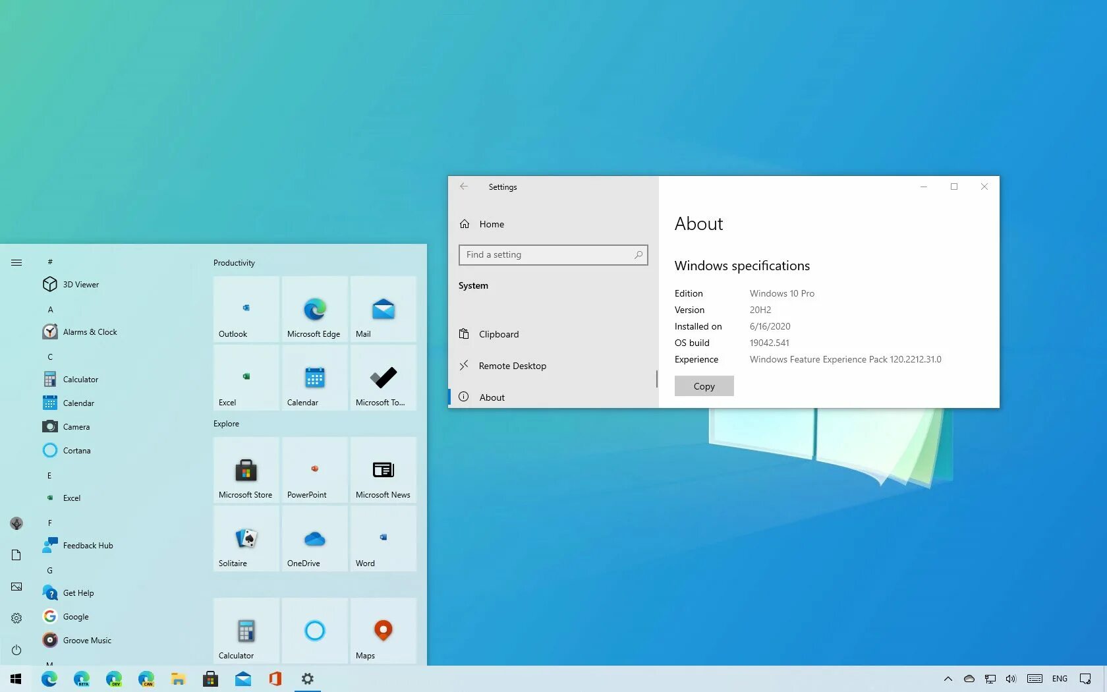Open Documents from the Start left rail

16,555
